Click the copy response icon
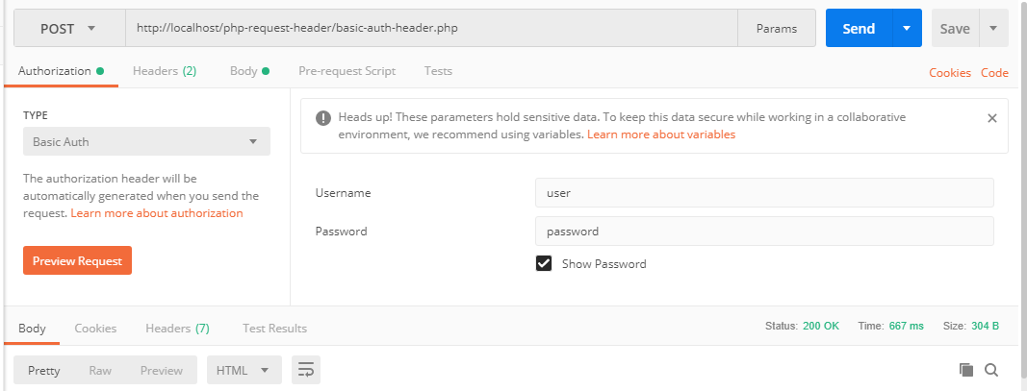The image size is (1027, 391). point(966,370)
